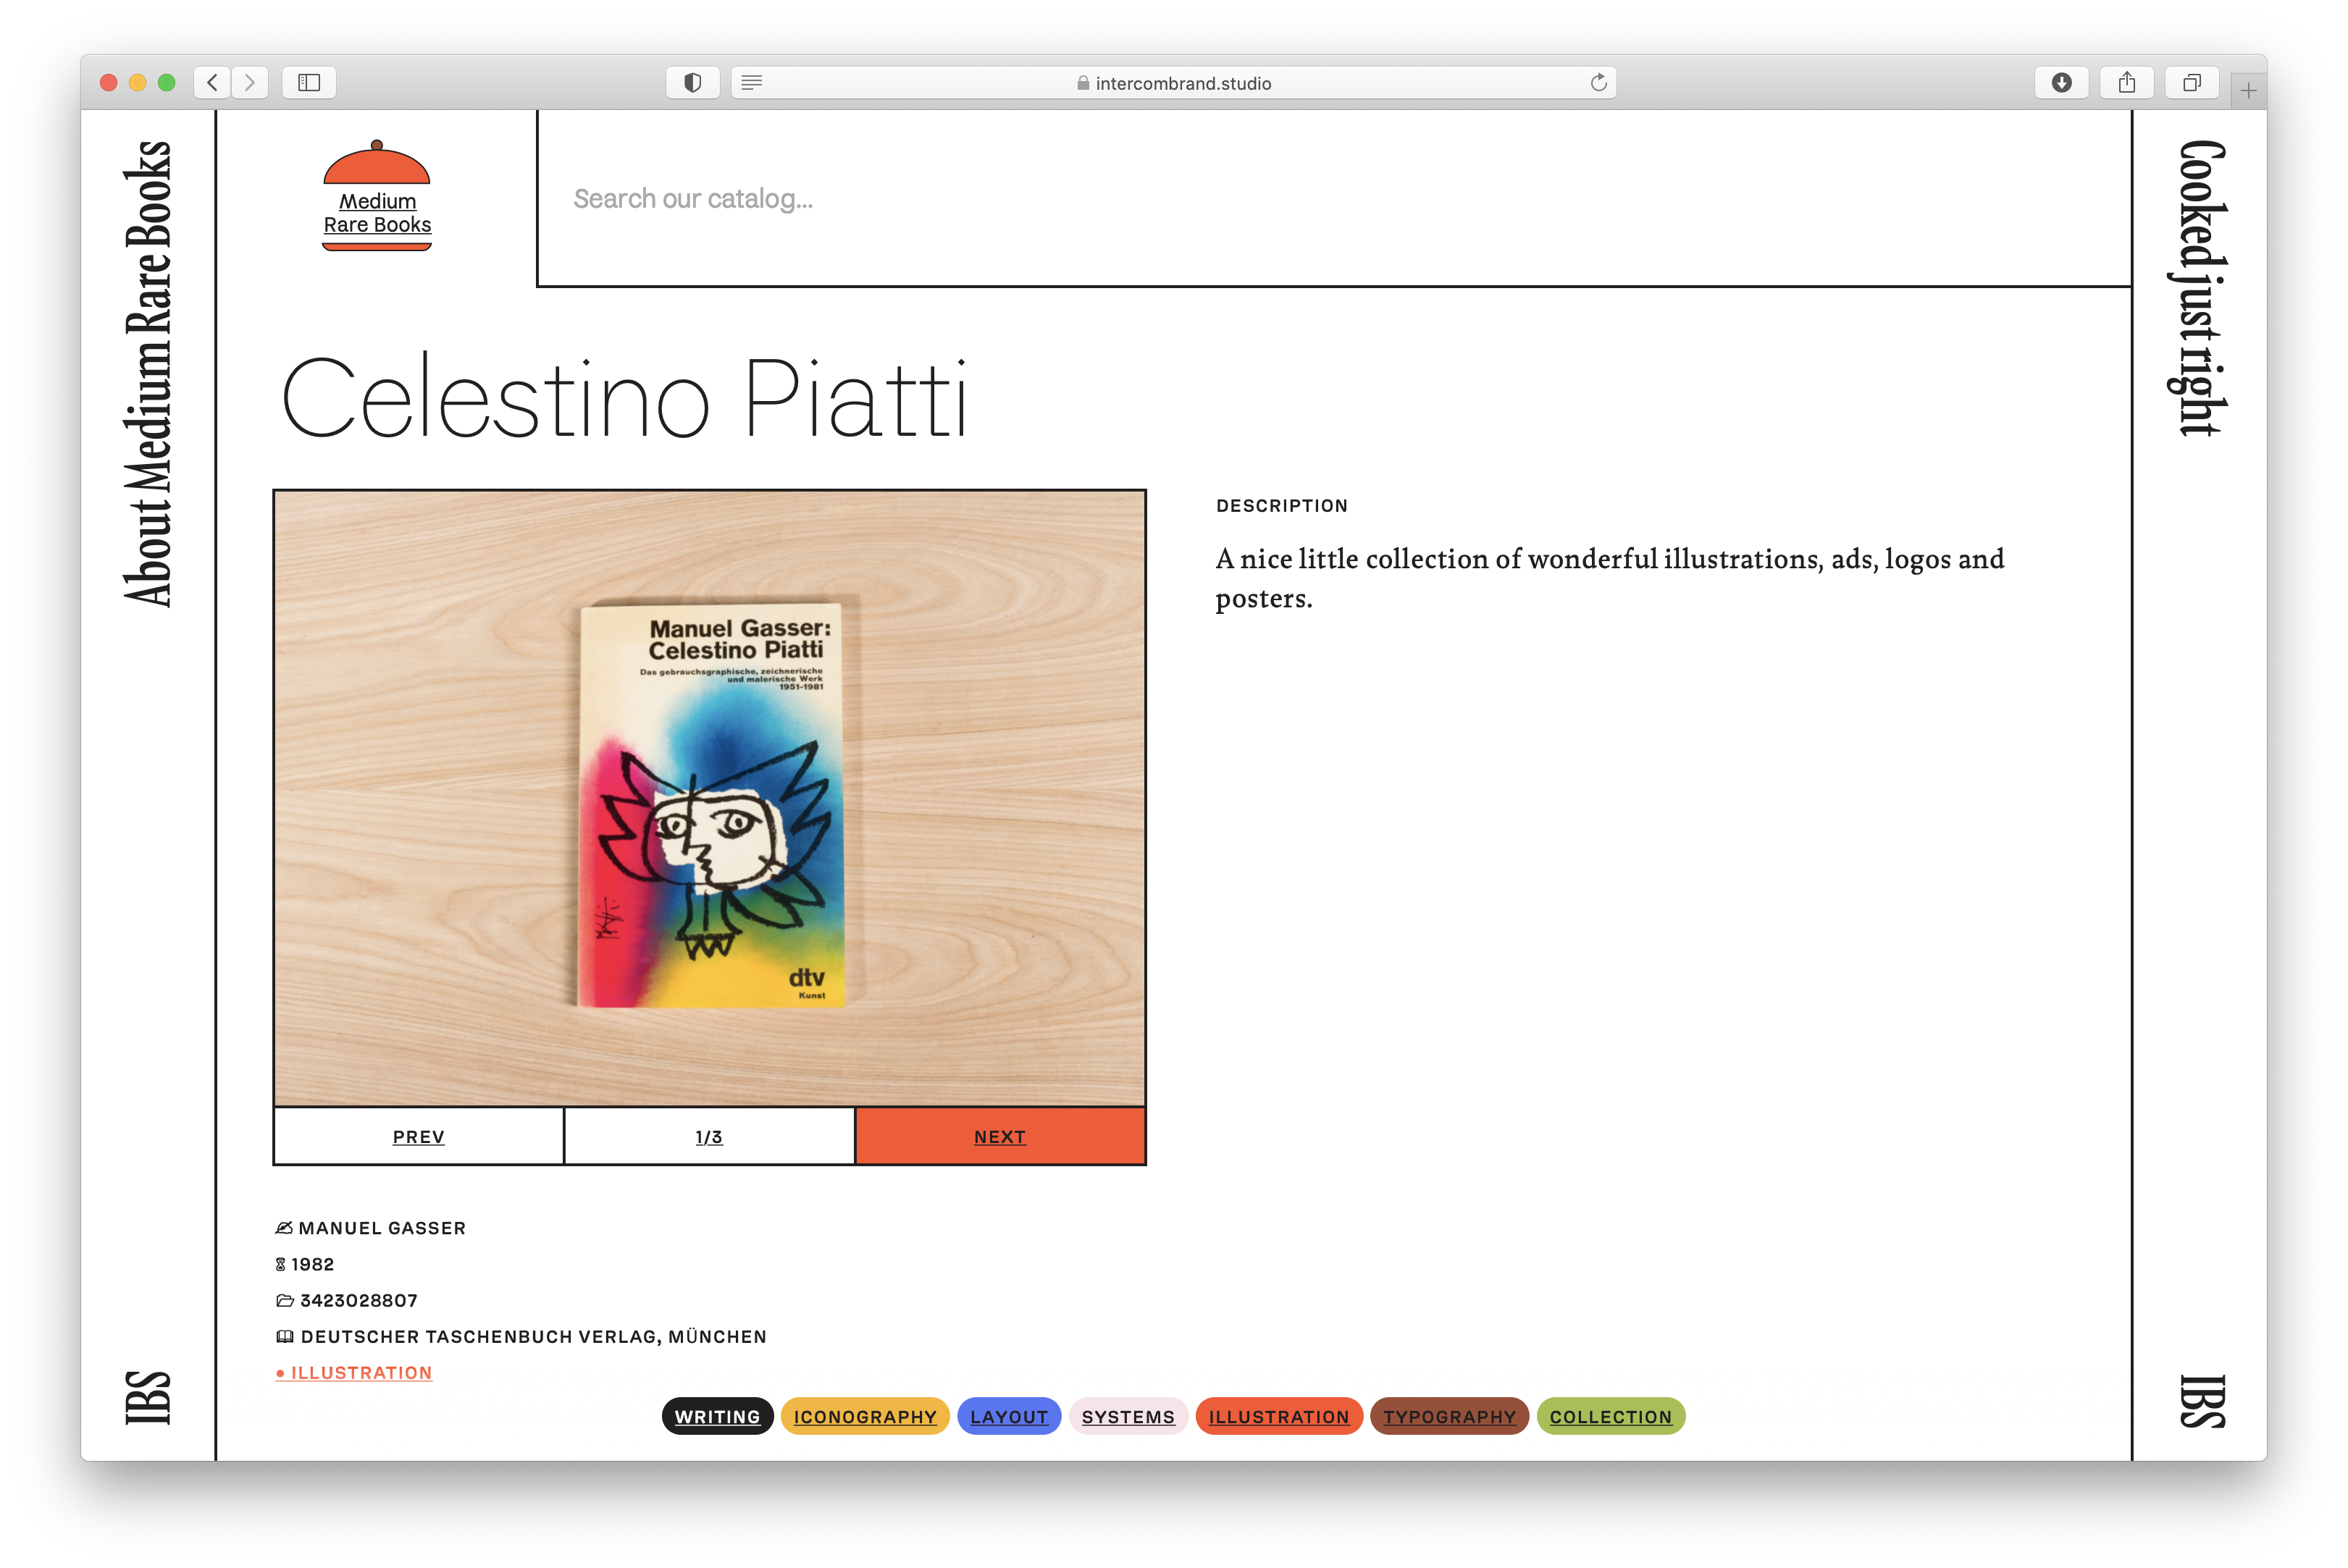Click the intercombrand.studio address field

(x=1173, y=82)
